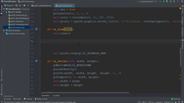Viewport: 184px width, 103px height.
Task: Fold the on_draw method in the gutter
Action: pyautogui.click(x=40, y=29)
